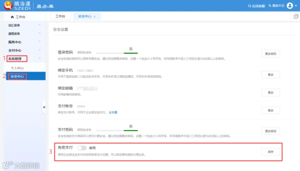Click the home icon beside 工作台
Screen dimensions: 300x171
[x=12, y=17]
